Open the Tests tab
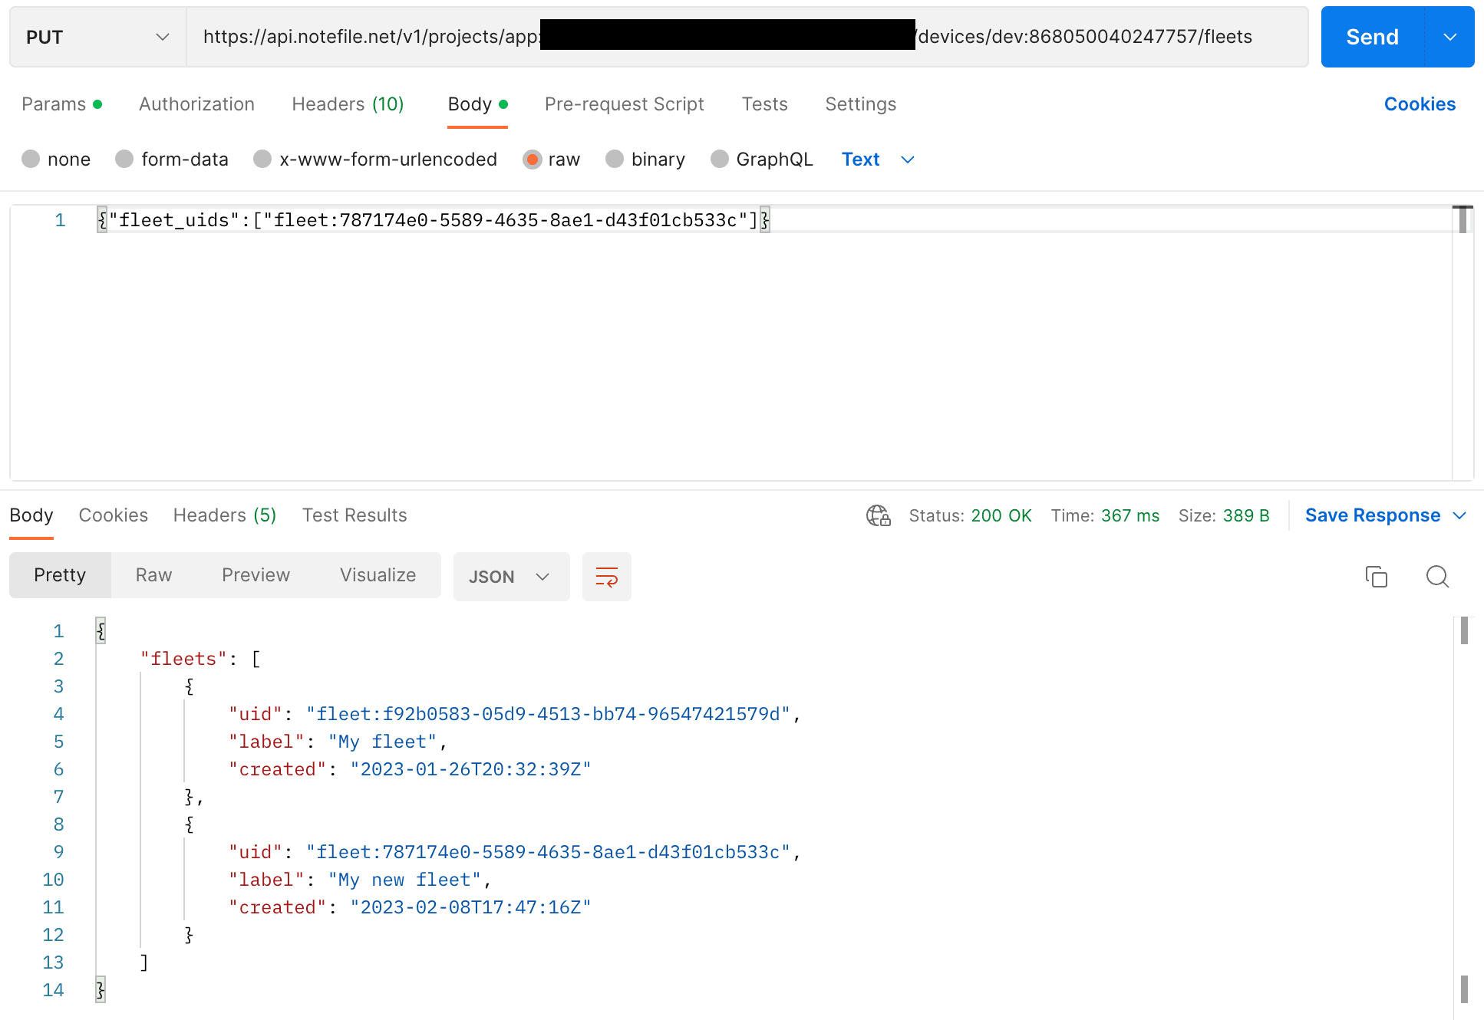 point(764,104)
